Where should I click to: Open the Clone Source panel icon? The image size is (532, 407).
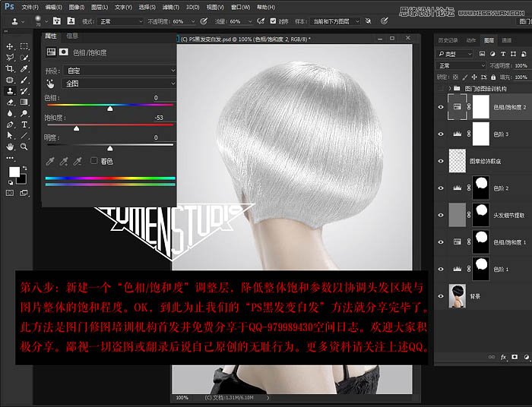pyautogui.click(x=71, y=21)
